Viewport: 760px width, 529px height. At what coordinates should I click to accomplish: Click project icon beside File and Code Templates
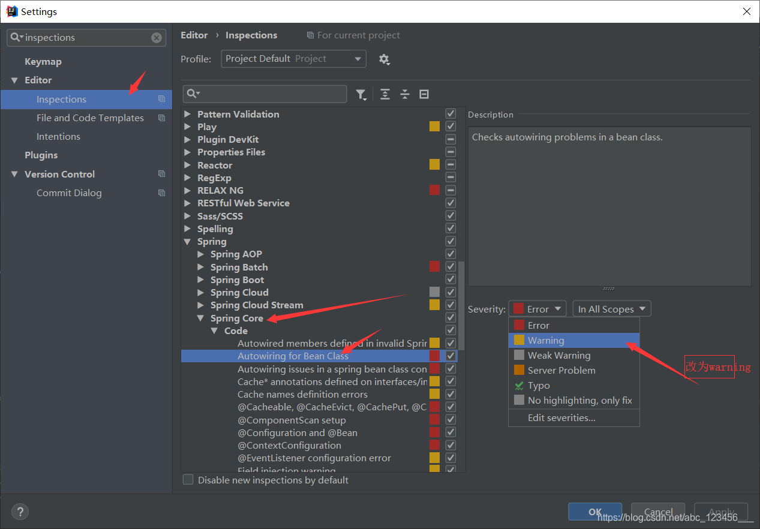[x=161, y=118]
